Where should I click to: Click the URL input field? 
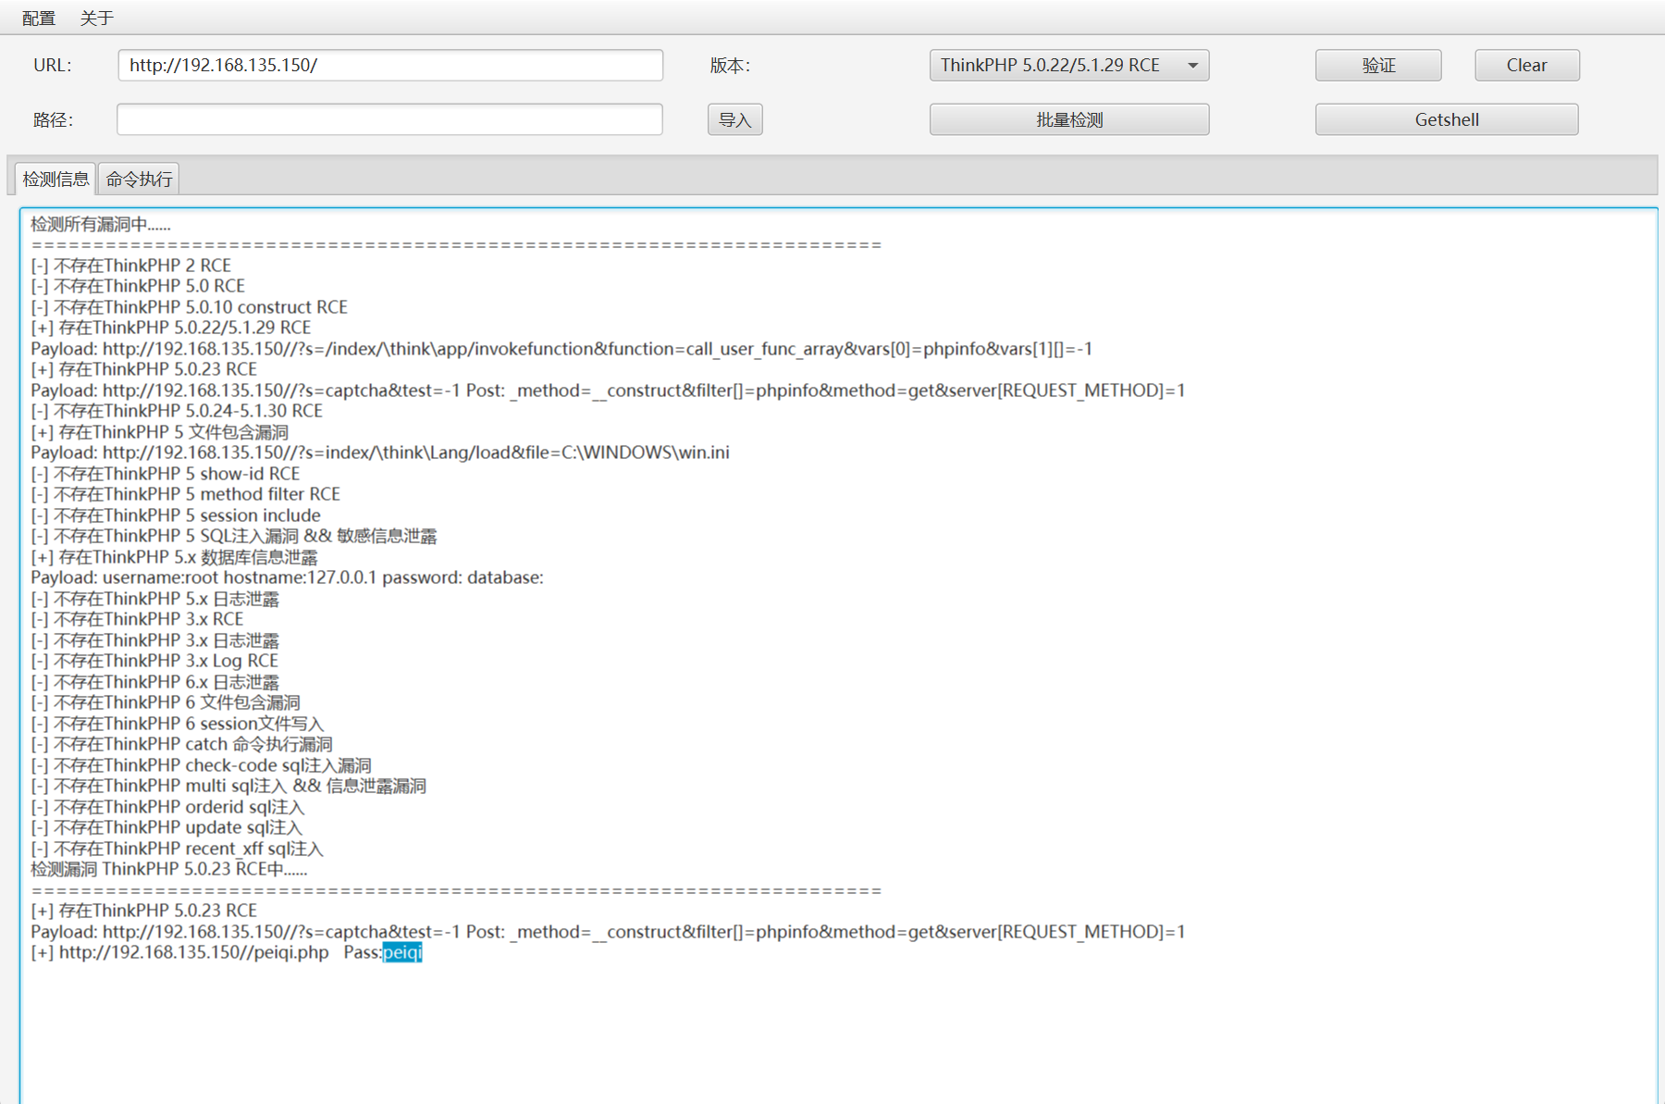[390, 65]
